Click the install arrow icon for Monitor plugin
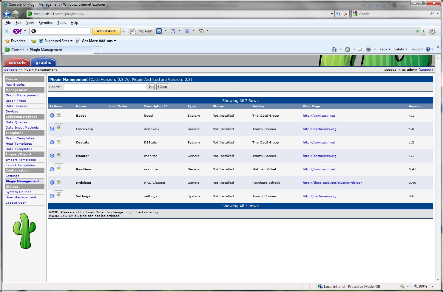Image resolution: width=443 pixels, height=292 pixels. 52,156
